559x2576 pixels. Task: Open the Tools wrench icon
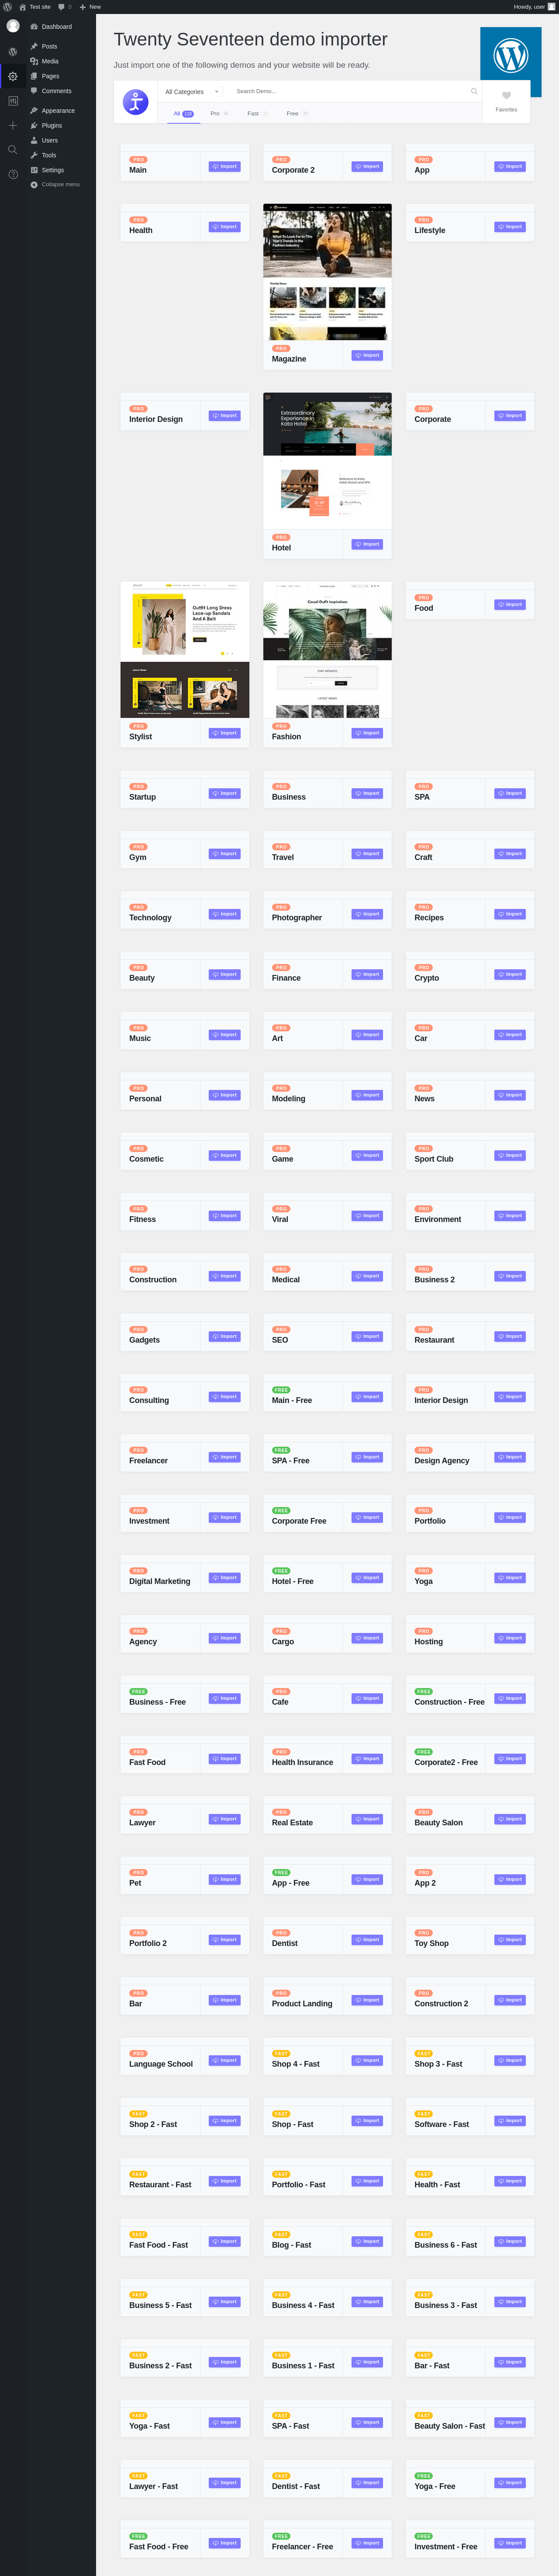point(34,155)
